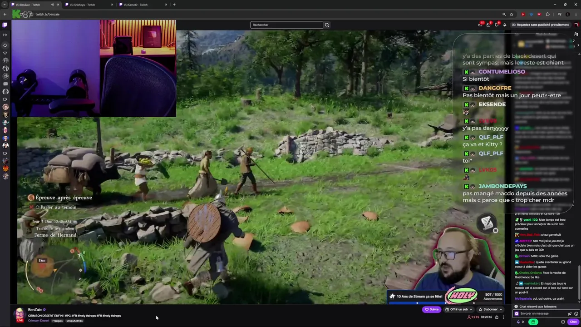Viewport: 581px width, 327px height.
Task: Open the tab search dropdown arrow
Action: pos(5,5)
